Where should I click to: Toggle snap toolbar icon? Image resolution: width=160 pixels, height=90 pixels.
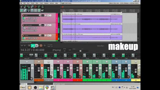pyautogui.click(x=39, y=10)
